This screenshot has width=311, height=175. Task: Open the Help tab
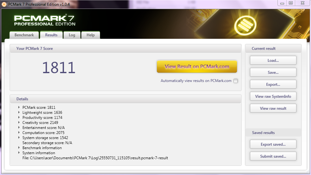tap(90, 35)
